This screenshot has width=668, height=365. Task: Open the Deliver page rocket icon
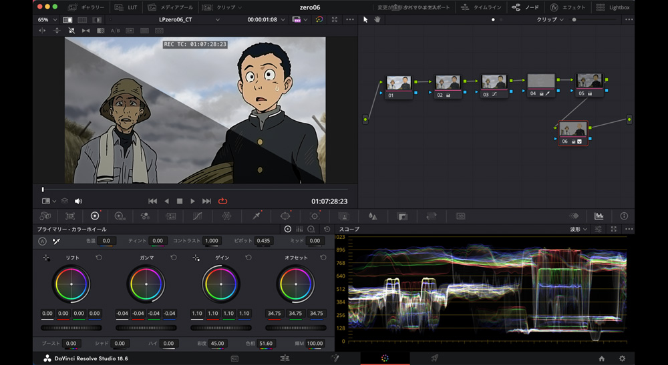coord(435,358)
